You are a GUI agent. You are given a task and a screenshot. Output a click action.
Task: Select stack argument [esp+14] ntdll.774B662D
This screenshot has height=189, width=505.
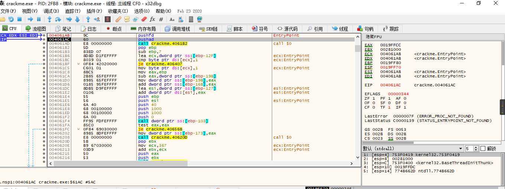pos(431,171)
